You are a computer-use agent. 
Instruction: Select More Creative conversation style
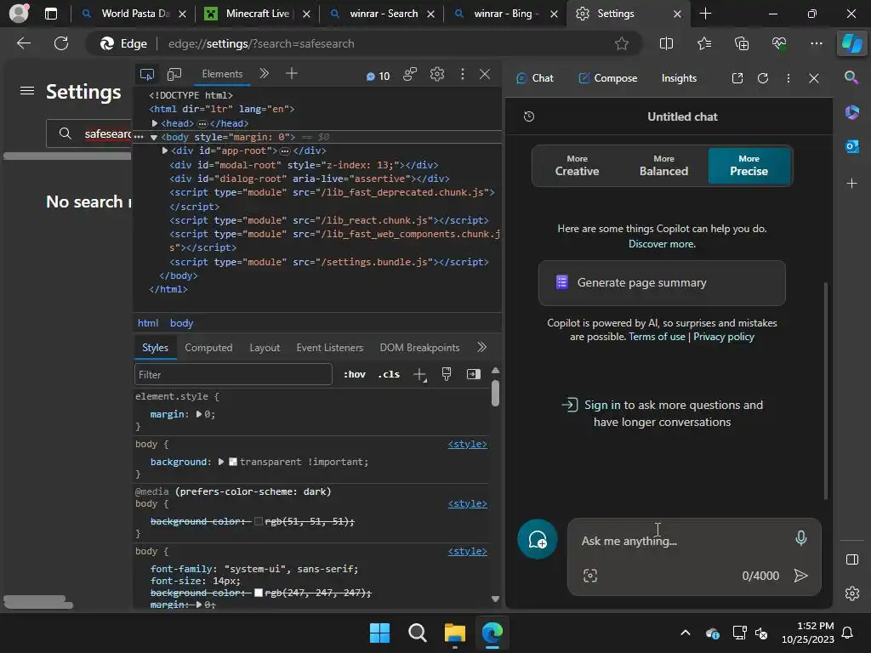tap(577, 166)
